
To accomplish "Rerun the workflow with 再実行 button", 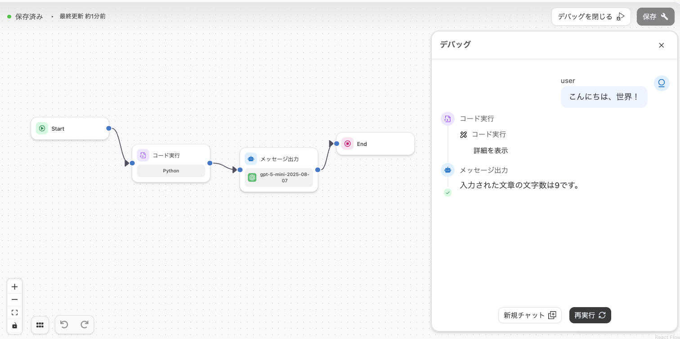I will click(x=590, y=315).
